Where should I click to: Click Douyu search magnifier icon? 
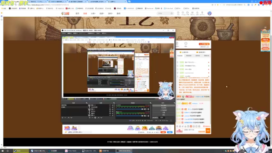pyautogui.click(x=172, y=13)
